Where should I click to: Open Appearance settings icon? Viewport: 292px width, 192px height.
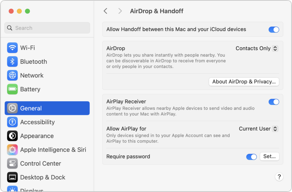point(12,136)
